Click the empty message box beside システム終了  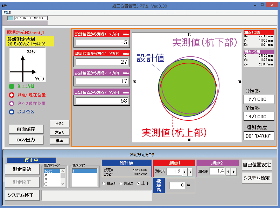97,195
